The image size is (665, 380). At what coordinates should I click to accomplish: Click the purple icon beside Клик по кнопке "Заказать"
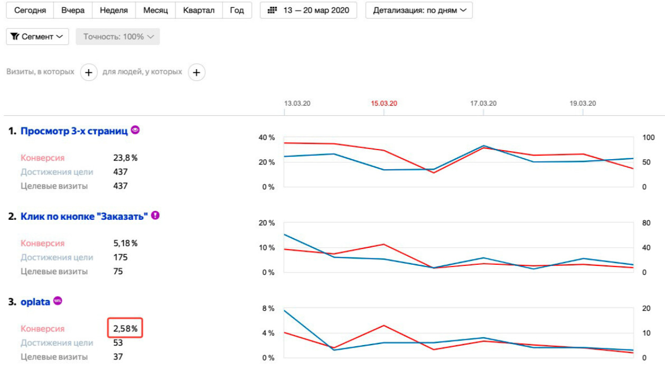click(155, 215)
